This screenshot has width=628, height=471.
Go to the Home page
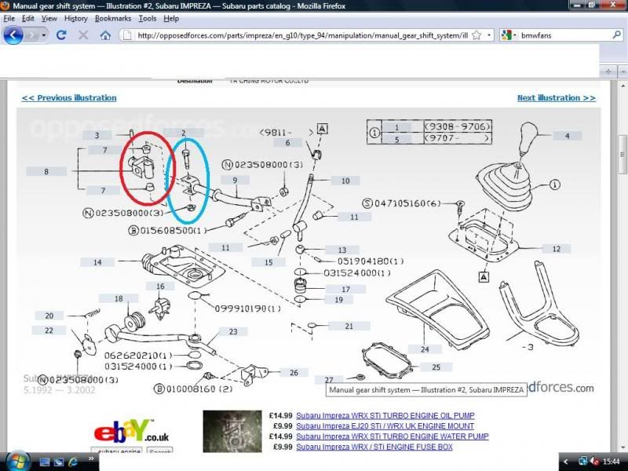[x=105, y=35]
